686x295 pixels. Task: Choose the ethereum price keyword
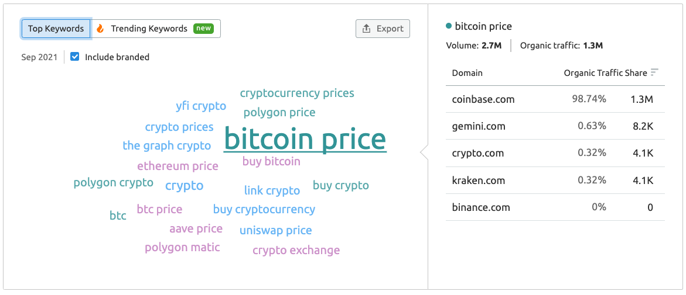click(x=178, y=166)
